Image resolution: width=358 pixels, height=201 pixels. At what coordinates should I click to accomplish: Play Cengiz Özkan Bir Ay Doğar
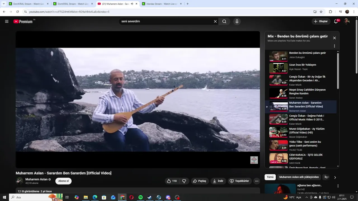click(x=301, y=80)
